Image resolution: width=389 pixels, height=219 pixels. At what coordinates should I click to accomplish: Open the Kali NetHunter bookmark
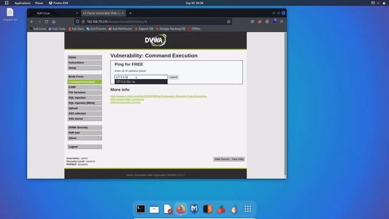(x=120, y=29)
